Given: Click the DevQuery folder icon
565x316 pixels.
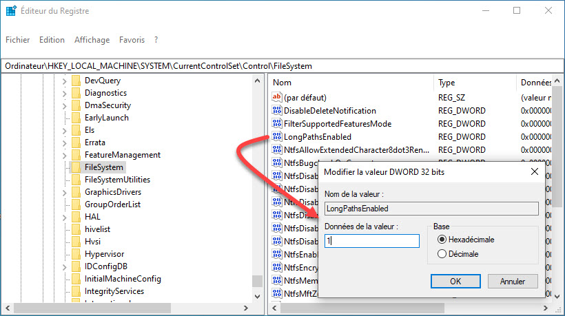Looking at the screenshot, I should click(x=76, y=81).
